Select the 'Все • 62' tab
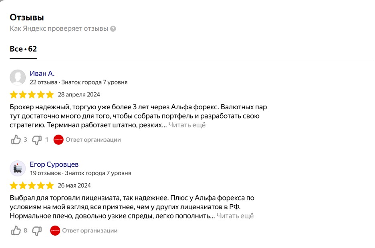This screenshot has height=248, width=375. 23,49
